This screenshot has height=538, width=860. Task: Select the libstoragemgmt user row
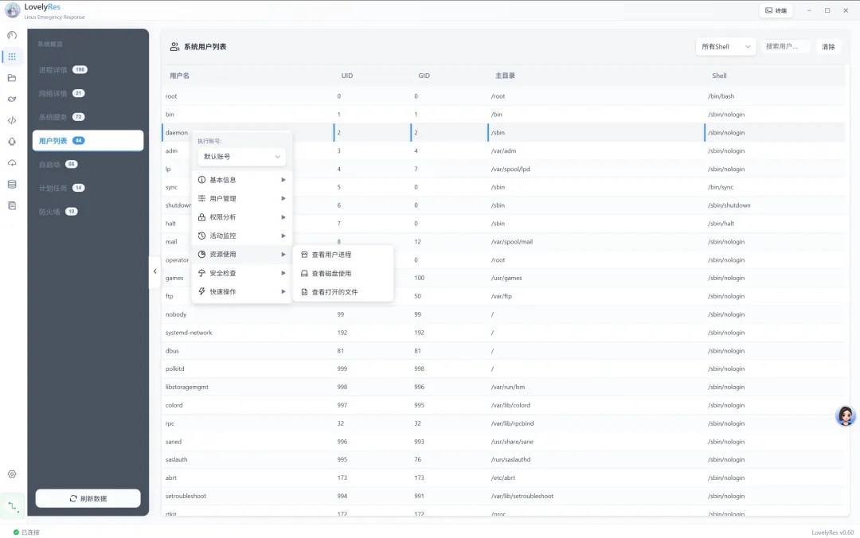[x=503, y=387]
